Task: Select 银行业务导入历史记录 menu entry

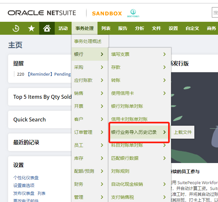Action: coord(140,132)
